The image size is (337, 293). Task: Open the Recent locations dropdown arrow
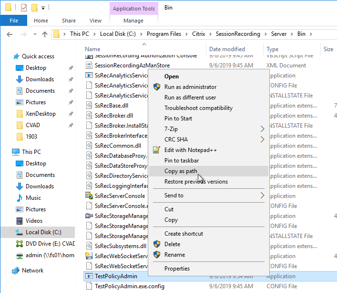(x=35, y=34)
